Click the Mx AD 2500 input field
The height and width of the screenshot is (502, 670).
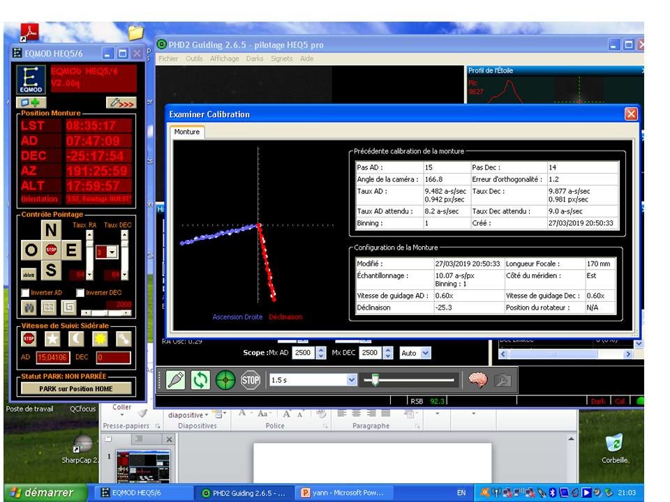pos(304,353)
